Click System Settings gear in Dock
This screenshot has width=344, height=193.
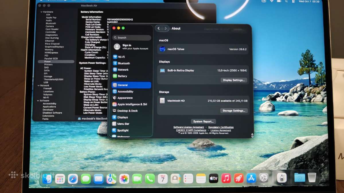coord(264,178)
